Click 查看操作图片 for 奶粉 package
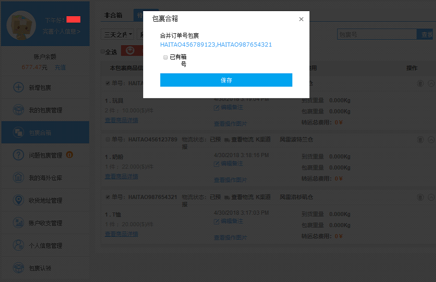 point(230,180)
